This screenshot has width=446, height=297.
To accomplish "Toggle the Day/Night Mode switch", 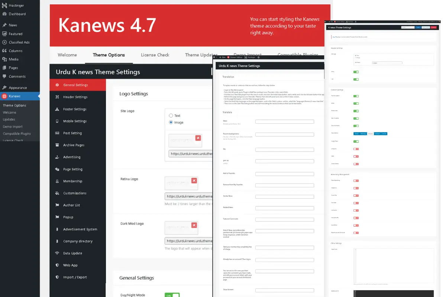I will point(172,295).
